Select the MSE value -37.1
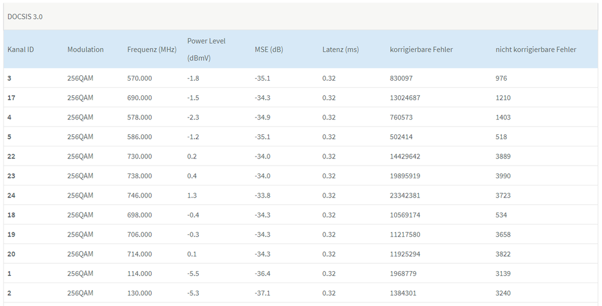The height and width of the screenshot is (306, 602). pyautogui.click(x=263, y=293)
